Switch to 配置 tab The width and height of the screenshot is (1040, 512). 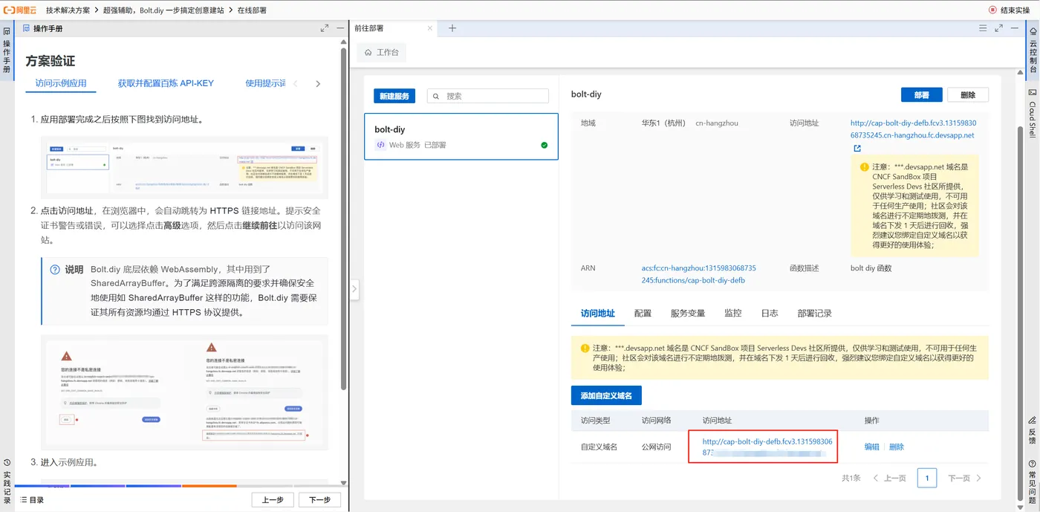[x=643, y=314]
